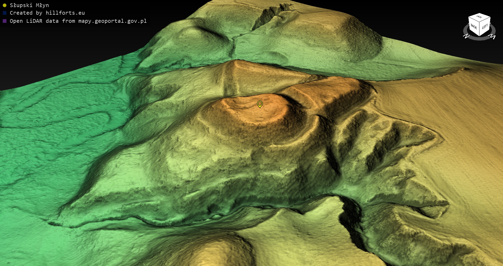Select the BACK face of the view cube
Image resolution: width=503 pixels, height=266 pixels.
point(474,26)
